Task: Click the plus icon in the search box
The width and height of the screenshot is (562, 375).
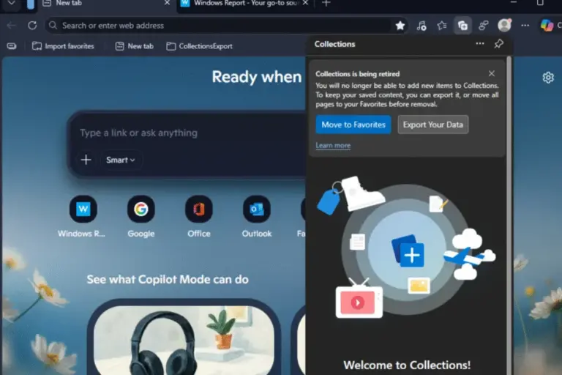Action: pos(86,160)
